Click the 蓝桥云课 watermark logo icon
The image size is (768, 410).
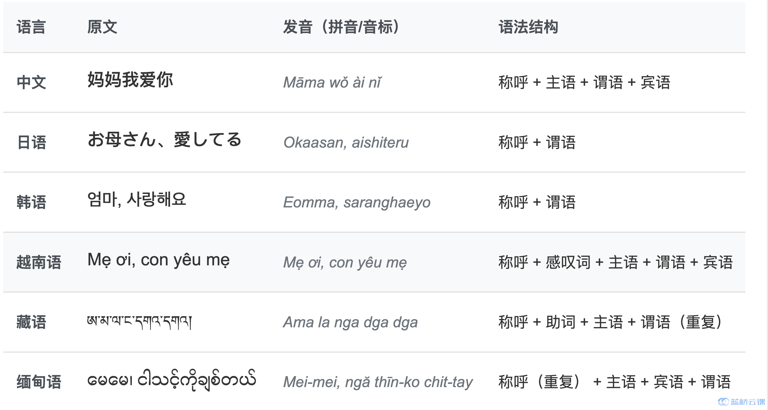(x=723, y=402)
